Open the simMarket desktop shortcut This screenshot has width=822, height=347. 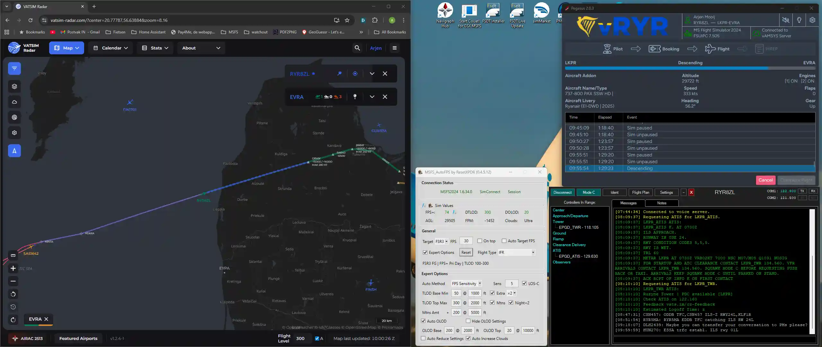tap(542, 13)
